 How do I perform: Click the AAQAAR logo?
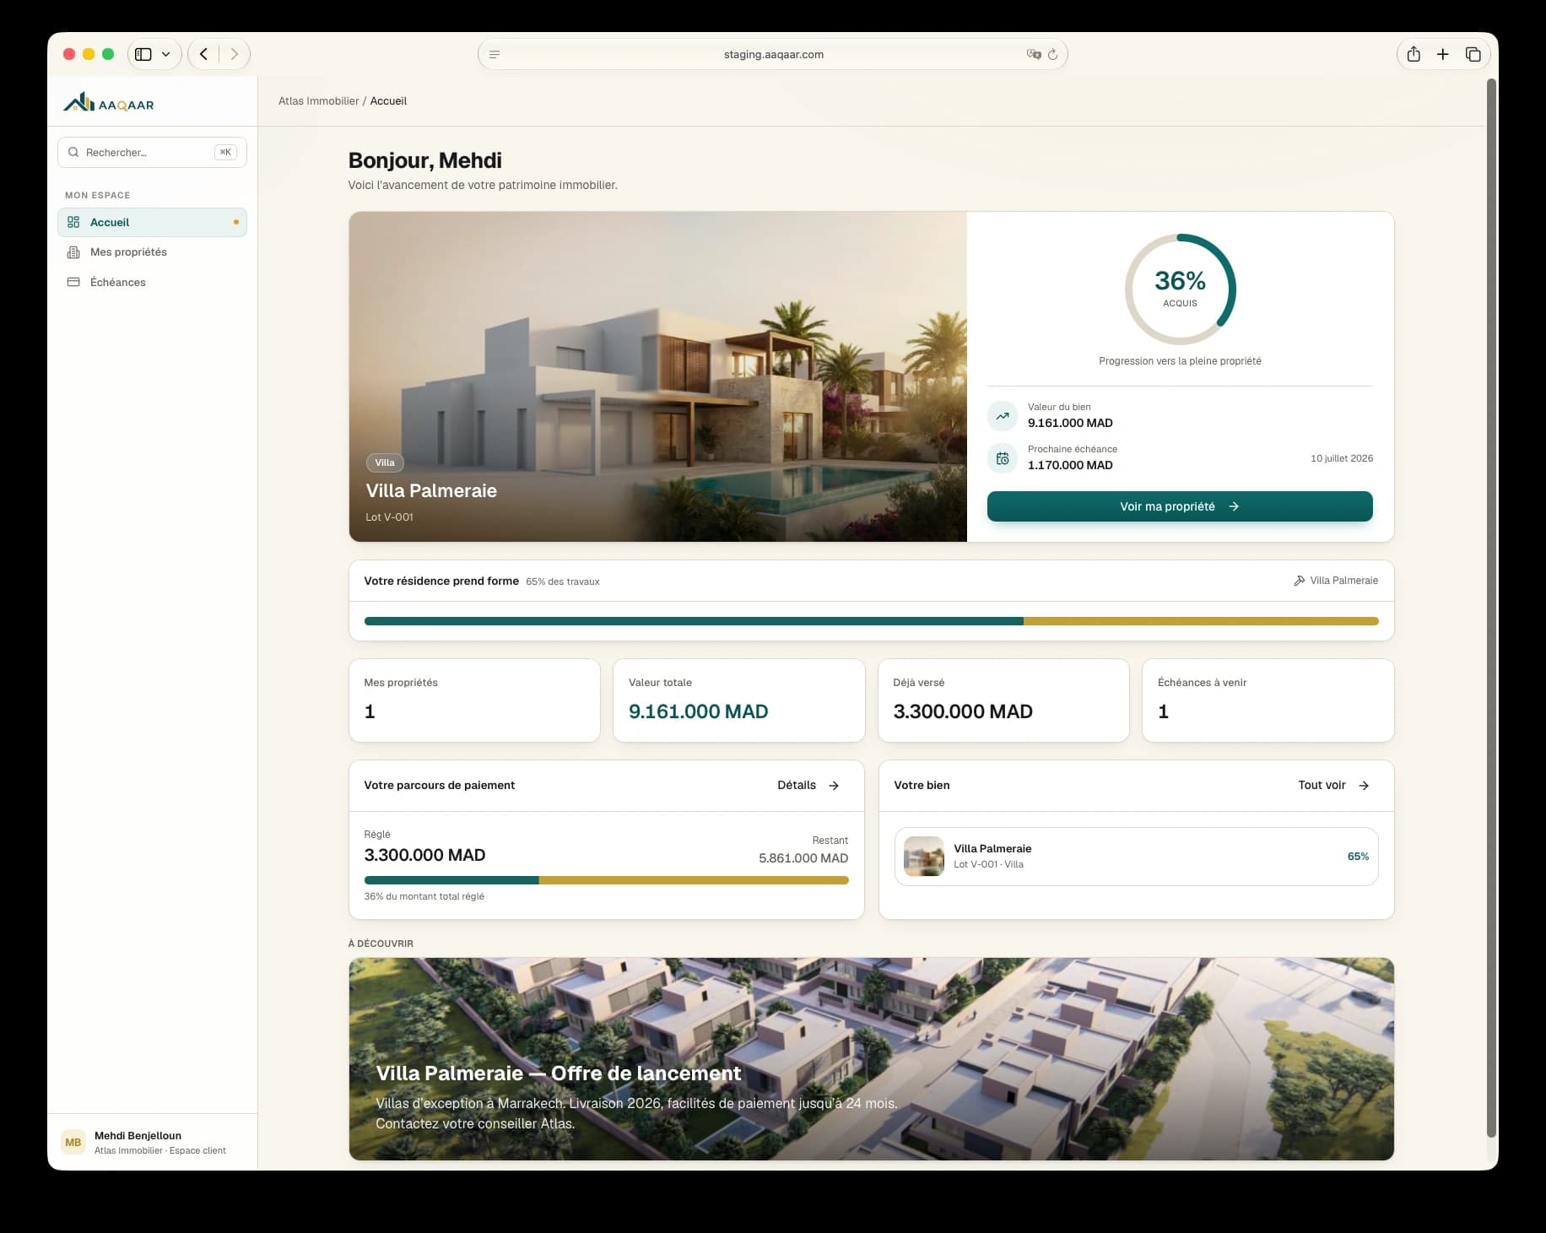point(109,103)
